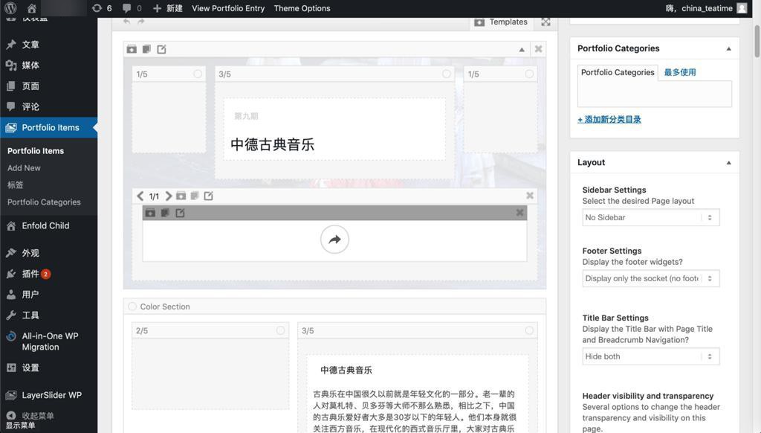The image size is (761, 433).
Task: Click the 新建 plus button
Action: click(167, 8)
